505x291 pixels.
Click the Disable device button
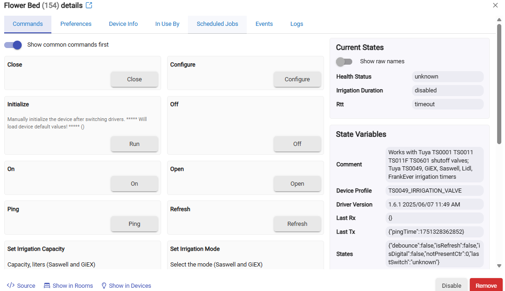pos(451,285)
